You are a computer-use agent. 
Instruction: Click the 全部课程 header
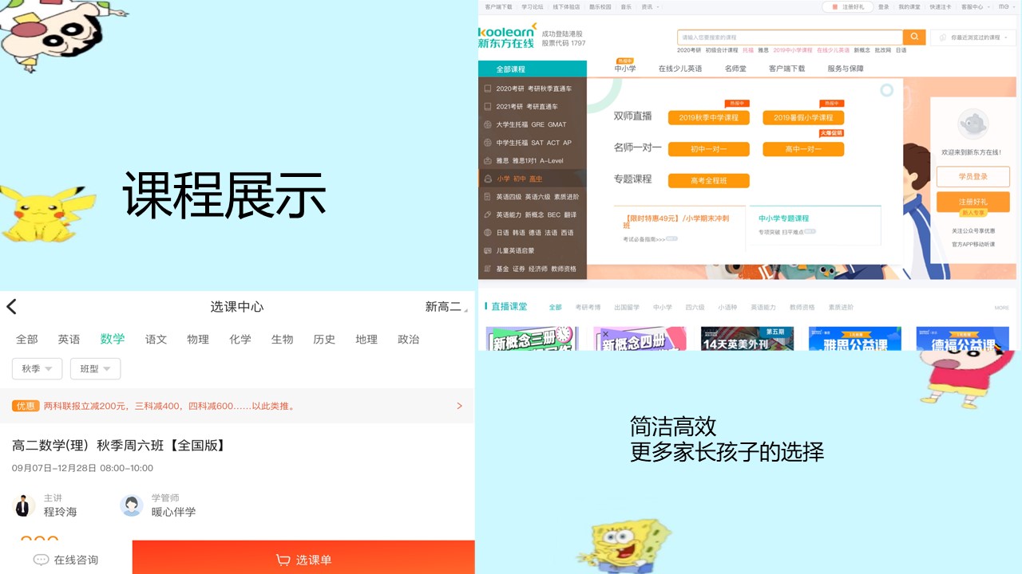533,69
